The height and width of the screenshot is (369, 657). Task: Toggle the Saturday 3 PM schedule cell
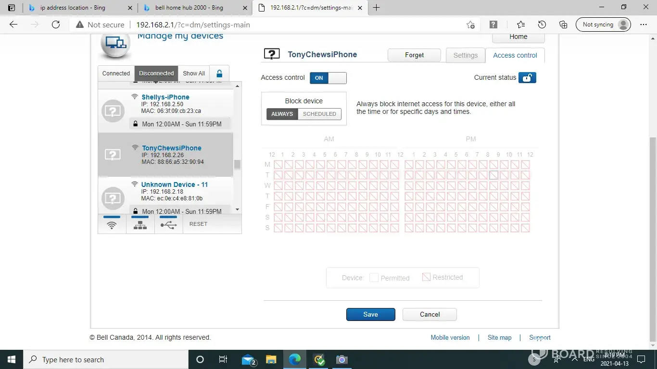[441, 218]
